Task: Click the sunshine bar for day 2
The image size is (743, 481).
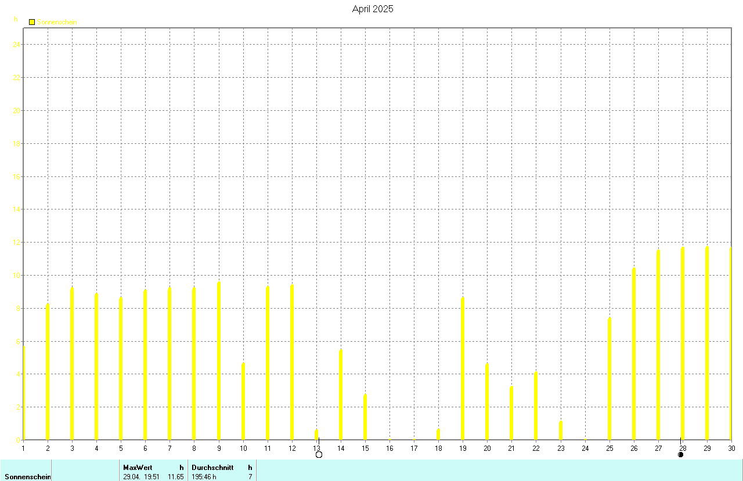Action: coord(48,371)
